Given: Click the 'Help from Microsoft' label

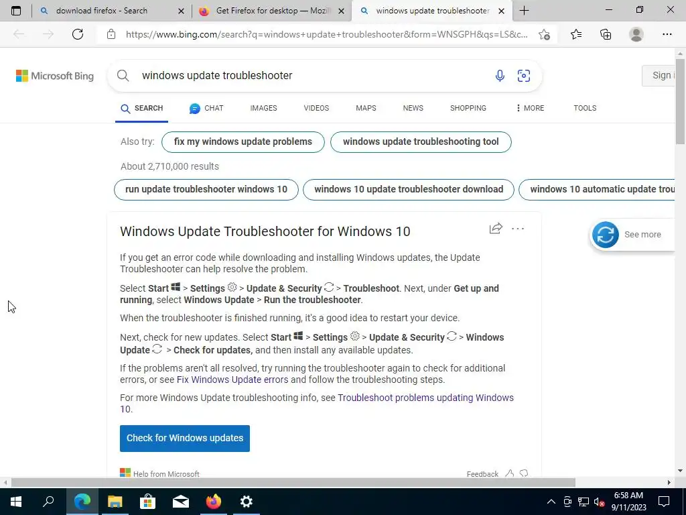Looking at the screenshot, I should pyautogui.click(x=166, y=474).
